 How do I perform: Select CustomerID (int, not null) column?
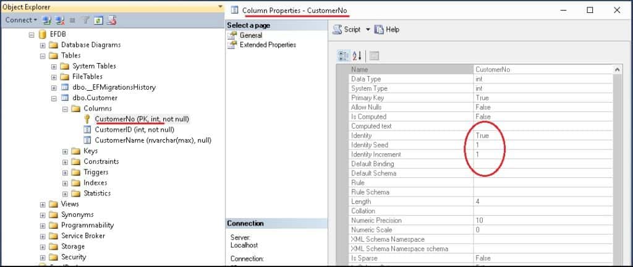click(x=134, y=129)
